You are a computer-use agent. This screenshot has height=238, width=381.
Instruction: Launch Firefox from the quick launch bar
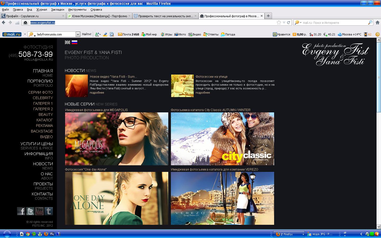pos(46,234)
